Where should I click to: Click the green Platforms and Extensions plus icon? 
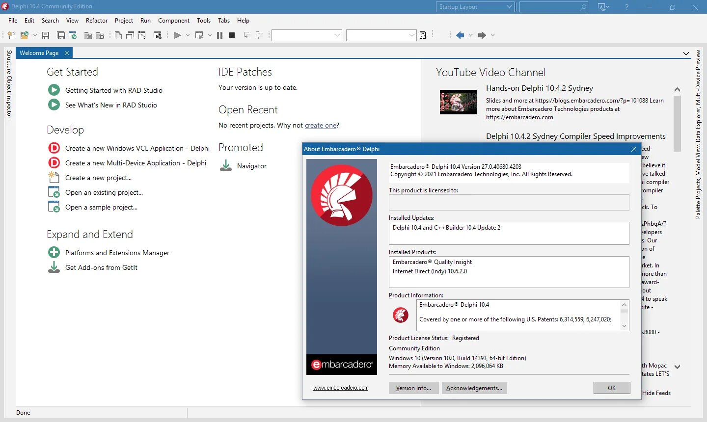click(x=54, y=253)
